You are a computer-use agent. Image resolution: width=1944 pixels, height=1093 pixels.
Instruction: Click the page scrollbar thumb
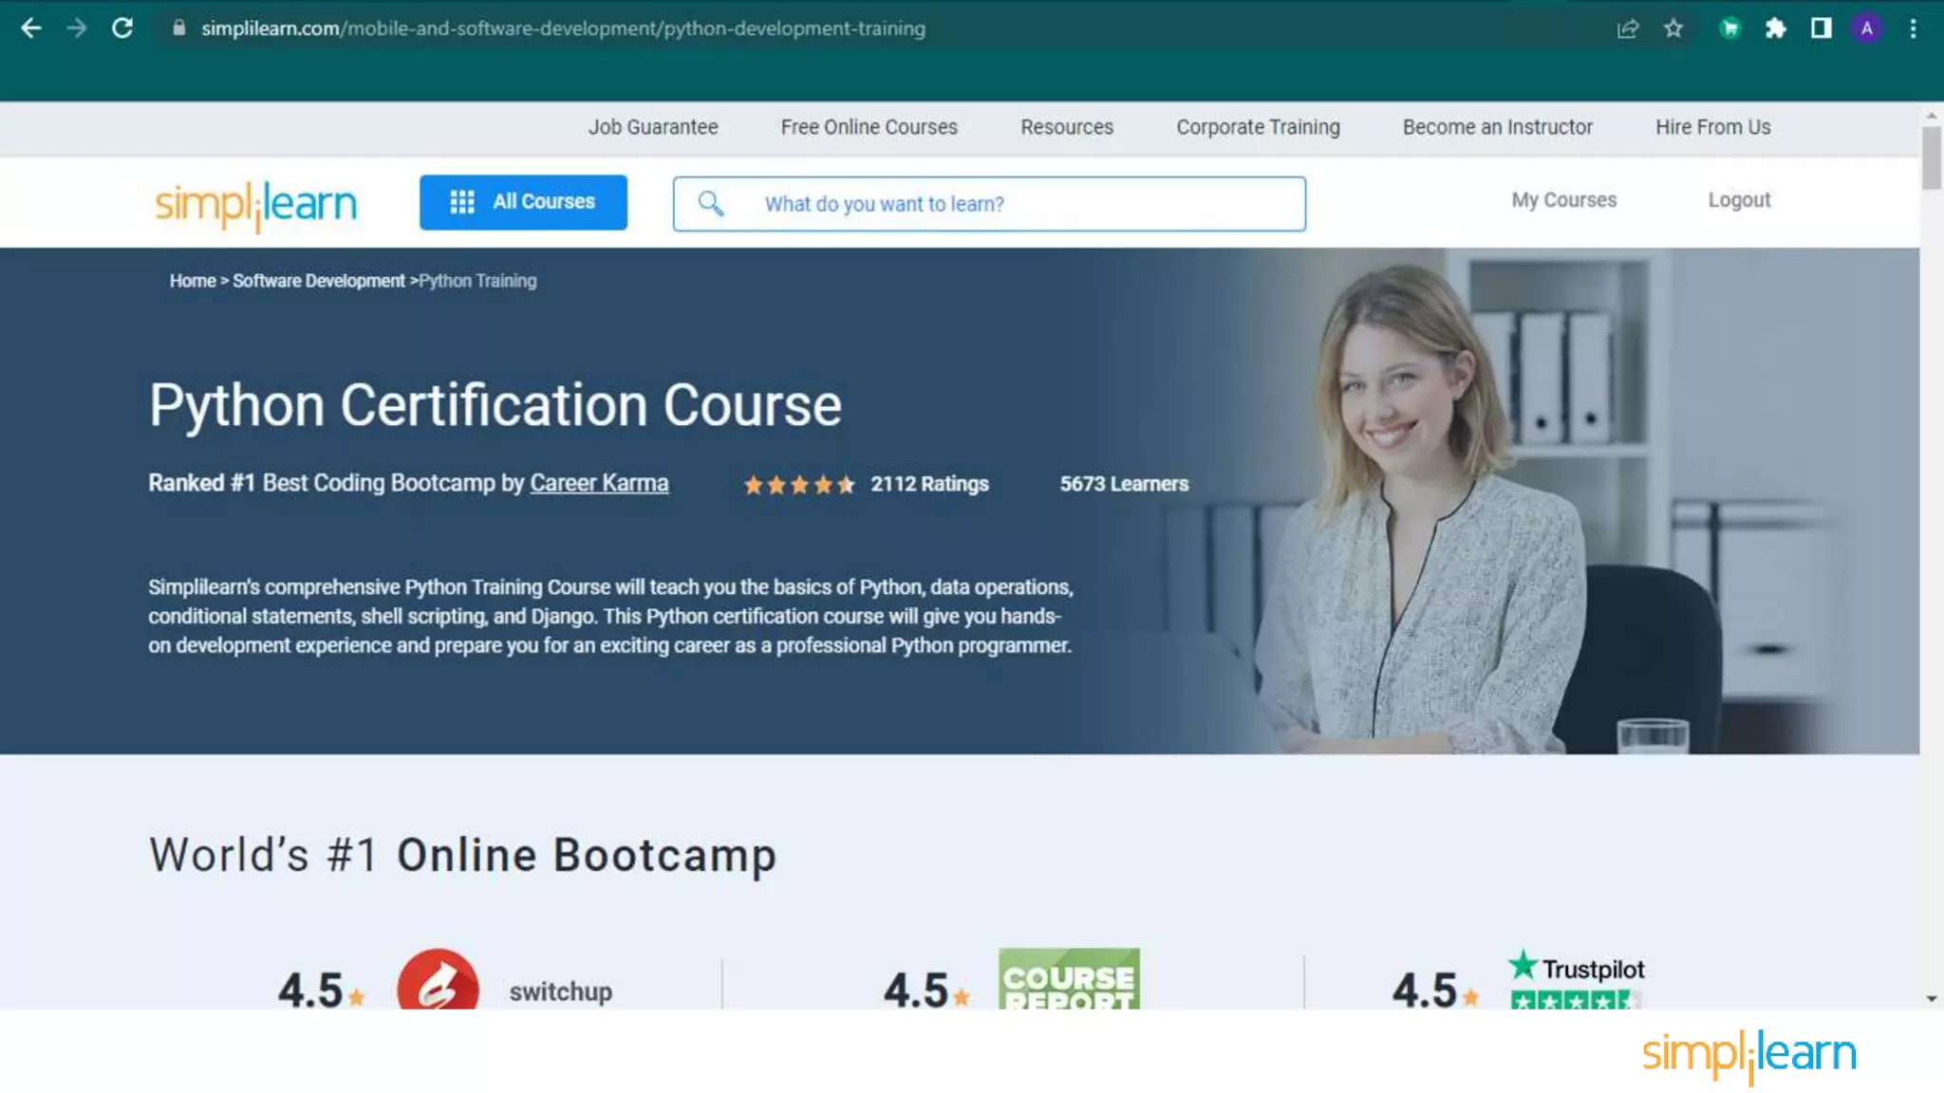coord(1932,158)
